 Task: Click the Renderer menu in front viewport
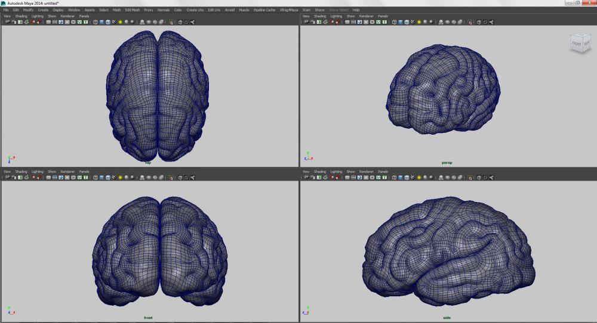pos(67,172)
